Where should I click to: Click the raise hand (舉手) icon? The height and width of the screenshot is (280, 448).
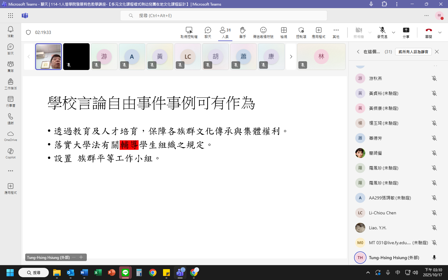click(243, 32)
